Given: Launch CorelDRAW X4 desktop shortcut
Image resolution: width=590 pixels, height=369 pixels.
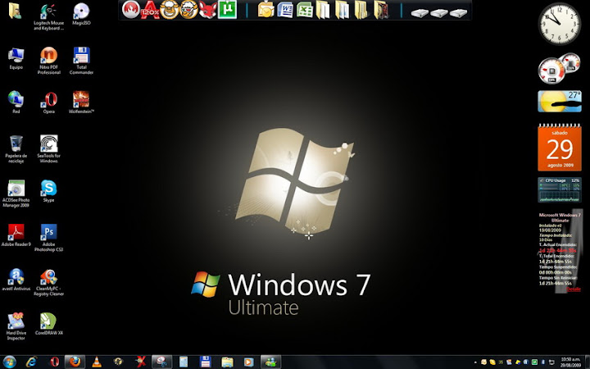Looking at the screenshot, I should coord(49,324).
